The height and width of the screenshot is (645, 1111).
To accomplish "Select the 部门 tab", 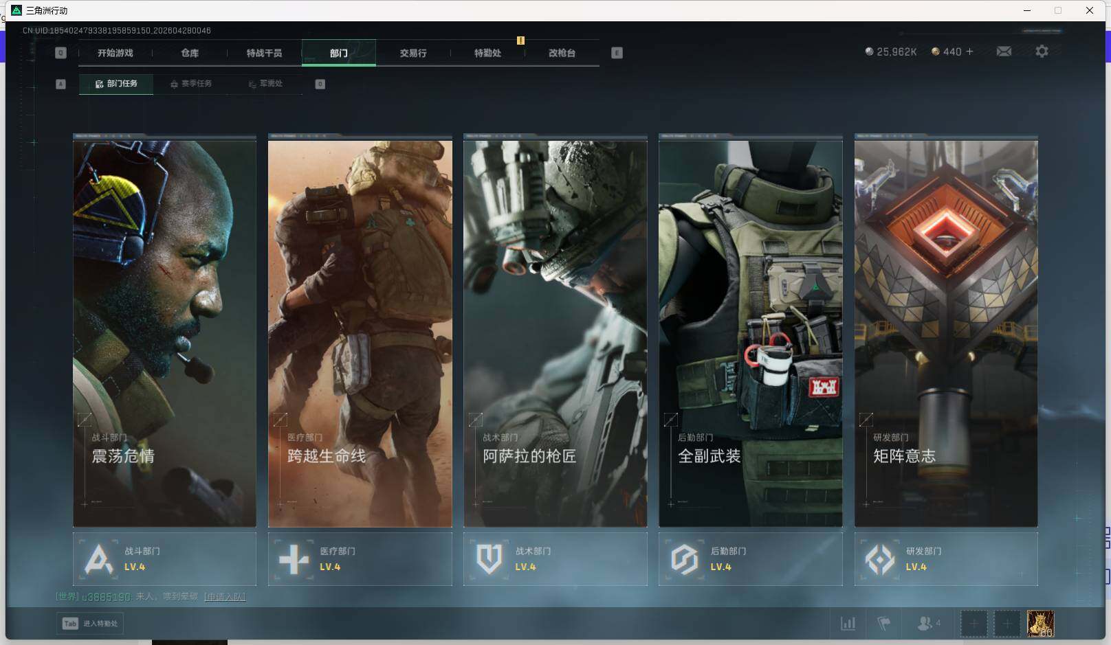I will tap(338, 53).
